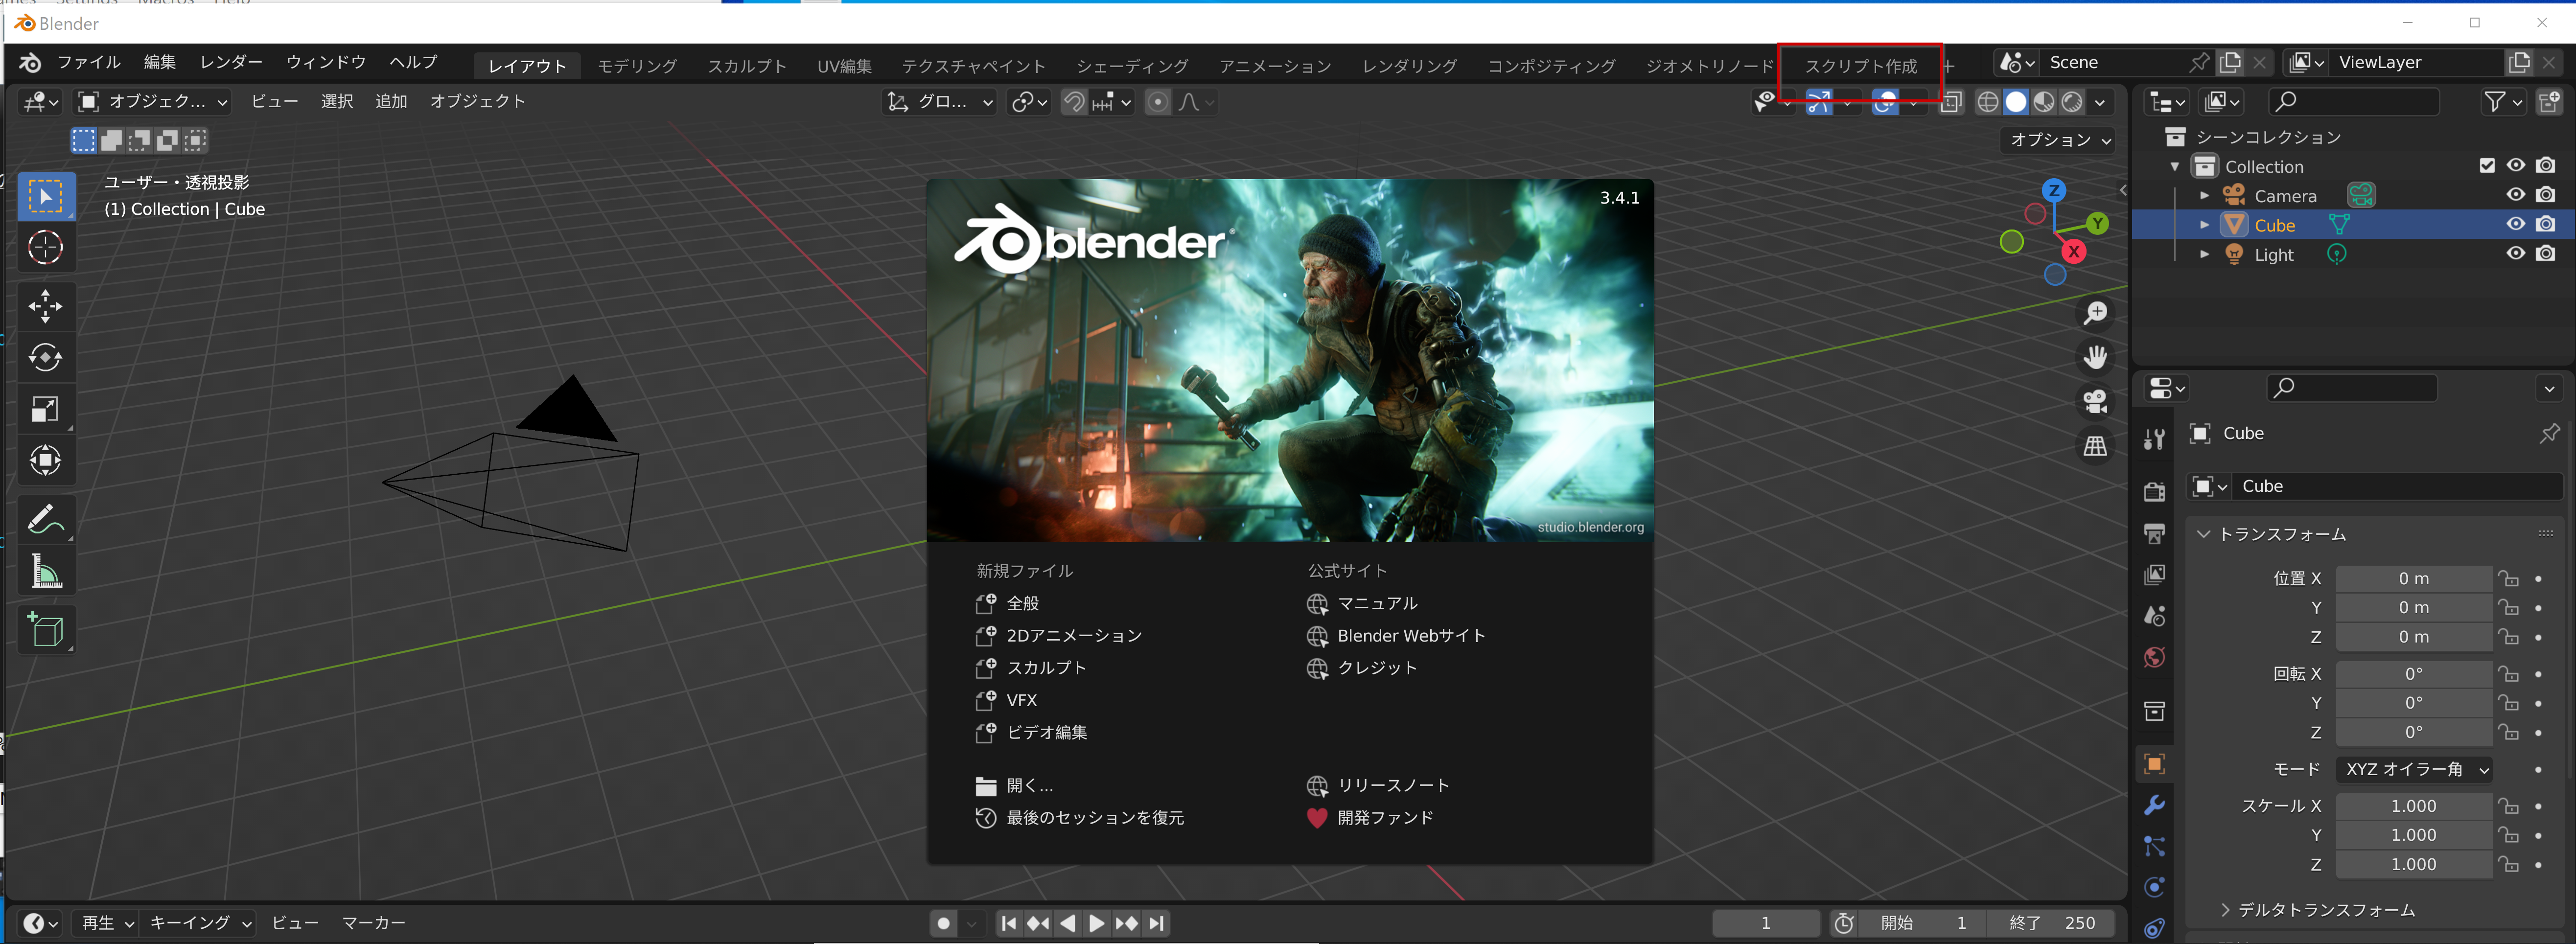Viewport: 2576px width, 944px height.
Task: Open the View Layer properties tab
Action: [2155, 575]
